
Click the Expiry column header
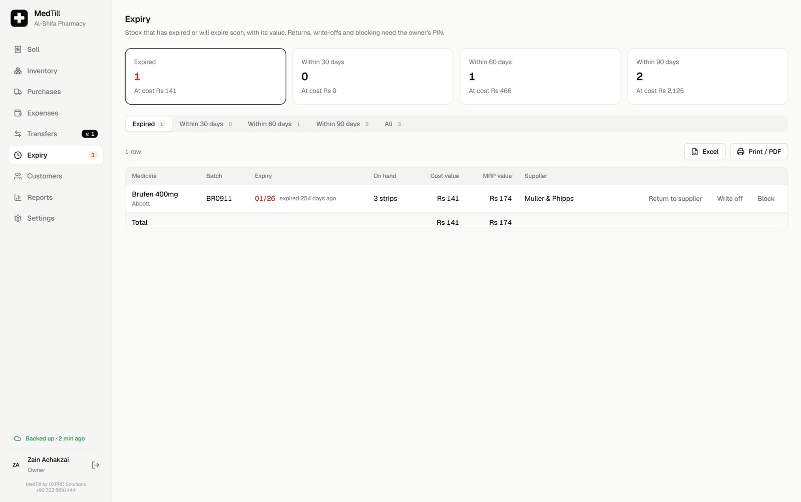tap(263, 176)
